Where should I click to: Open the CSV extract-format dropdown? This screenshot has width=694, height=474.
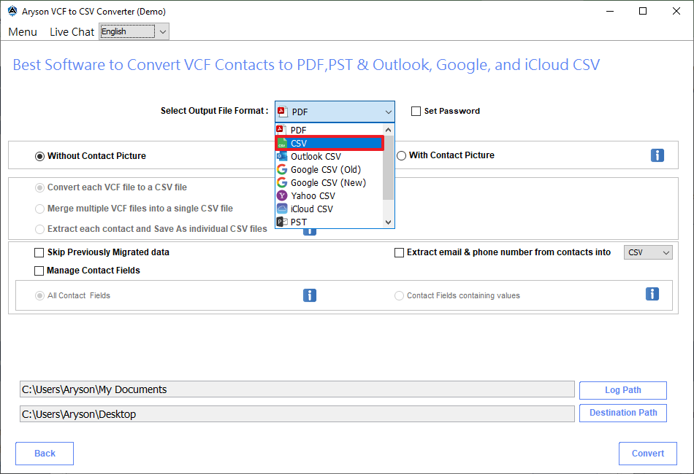(648, 252)
